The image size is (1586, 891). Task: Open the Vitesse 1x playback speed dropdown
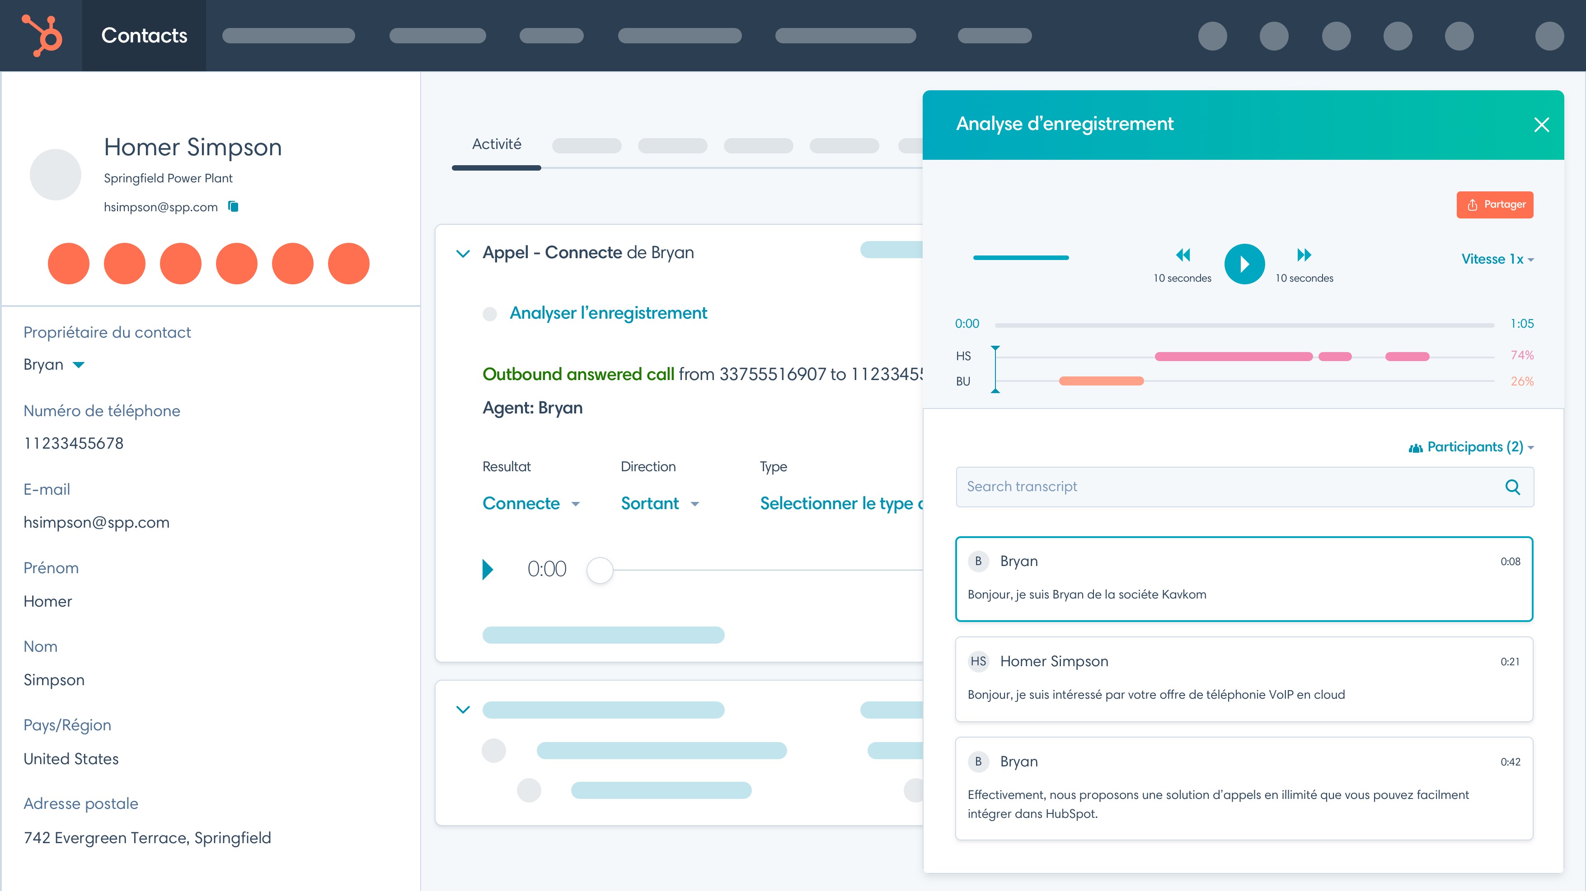1497,259
